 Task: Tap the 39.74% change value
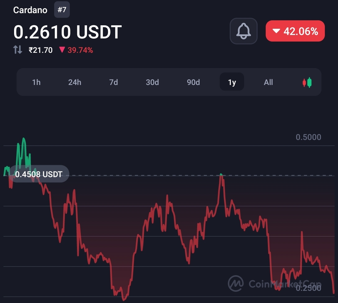(80, 50)
